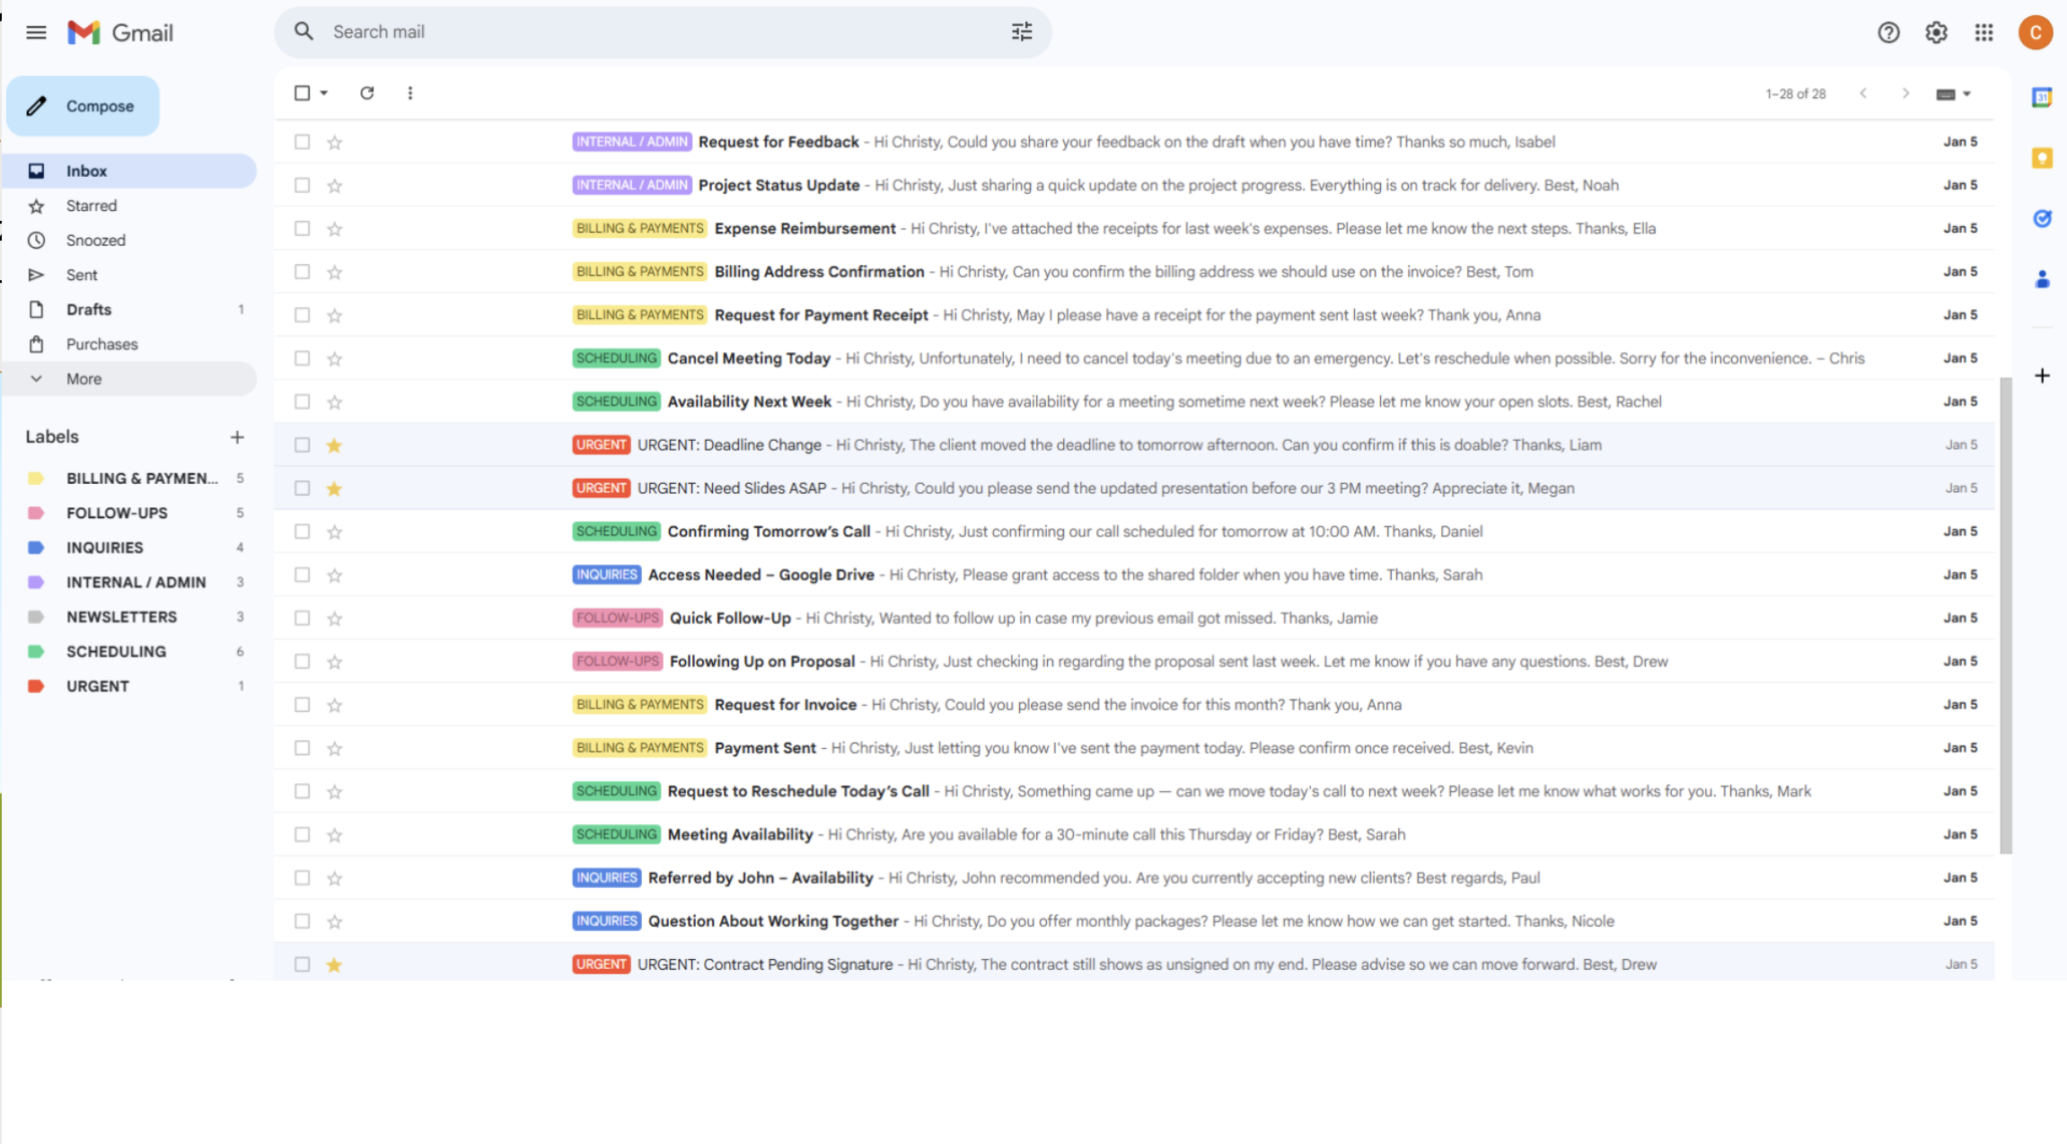Open the inbox display density dropdown
The image size is (2067, 1144).
tap(1952, 92)
